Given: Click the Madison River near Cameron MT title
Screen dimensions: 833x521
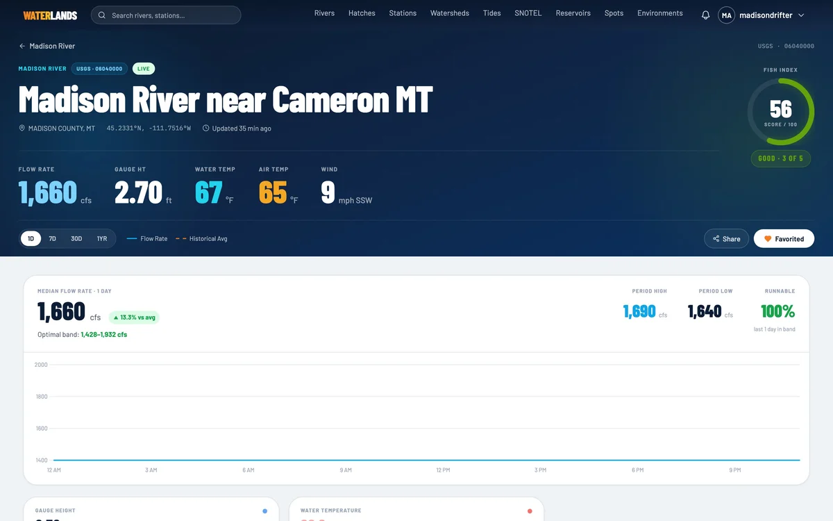Looking at the screenshot, I should point(226,99).
